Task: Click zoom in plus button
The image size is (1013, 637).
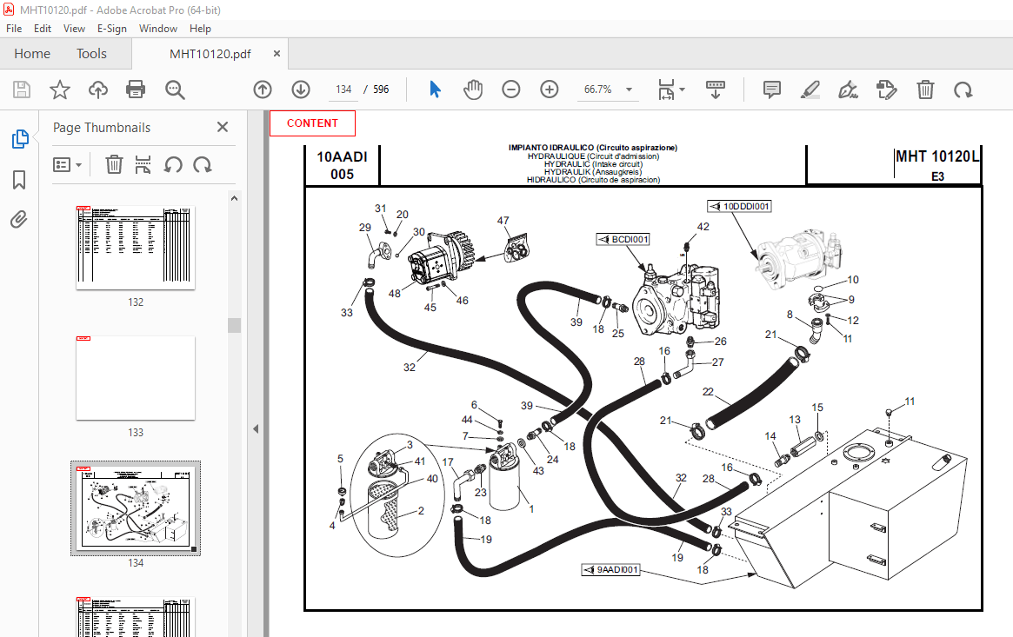Action: pos(549,89)
